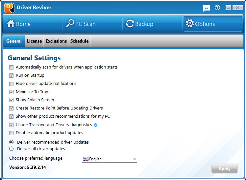Click the Choose preferred language label
This screenshot has height=180, width=246.
tap(36, 158)
